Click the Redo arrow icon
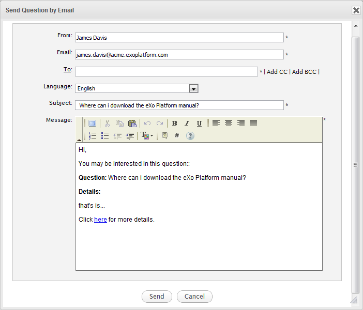This screenshot has height=310, width=363. click(160, 123)
